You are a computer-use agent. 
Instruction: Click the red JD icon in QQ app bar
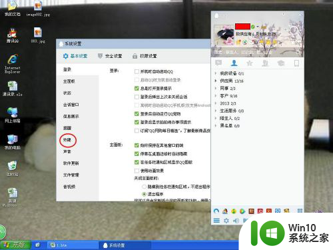260,211
